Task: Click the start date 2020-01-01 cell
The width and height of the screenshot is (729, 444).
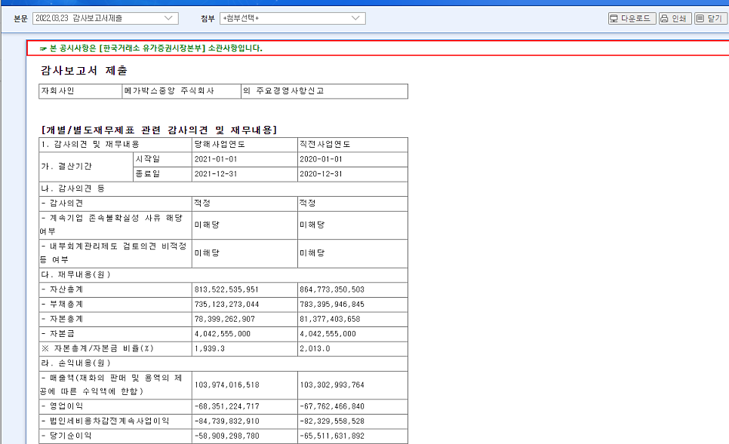Action: click(x=352, y=159)
